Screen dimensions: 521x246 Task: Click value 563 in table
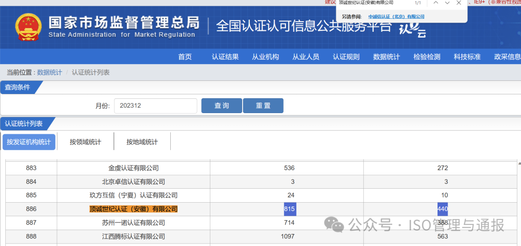pyautogui.click(x=442, y=236)
